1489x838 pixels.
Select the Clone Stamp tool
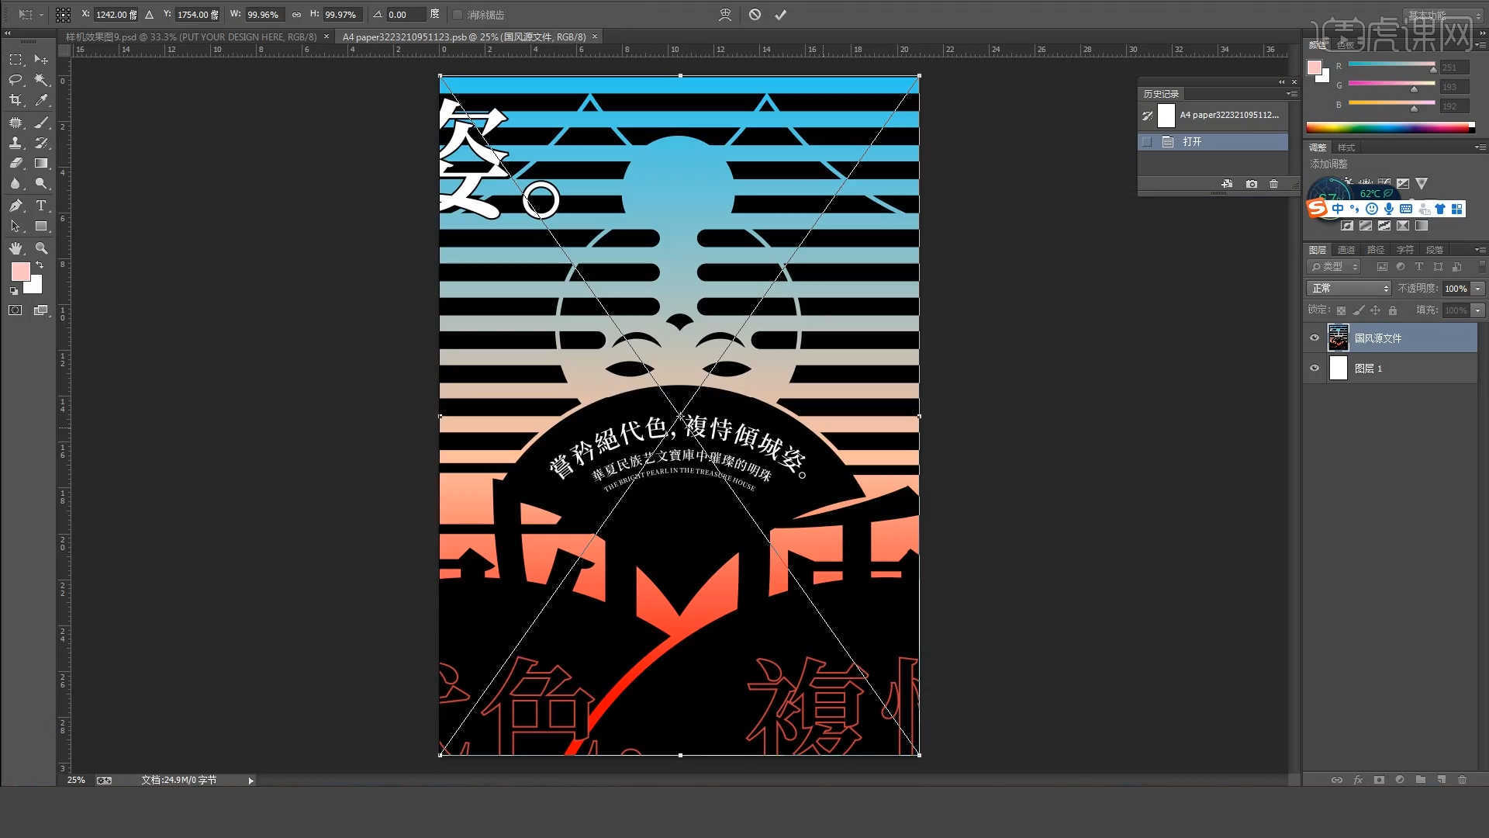16,144
